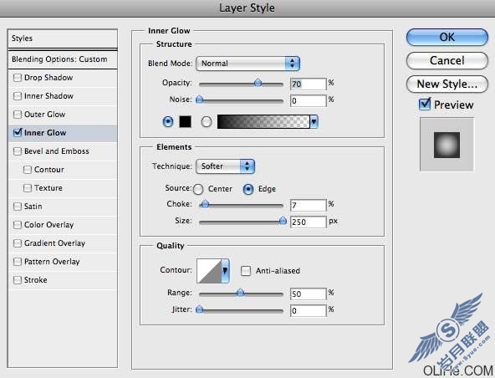Screen dimensions: 495x378
Task: Click the black glow color swatch
Action: (186, 121)
